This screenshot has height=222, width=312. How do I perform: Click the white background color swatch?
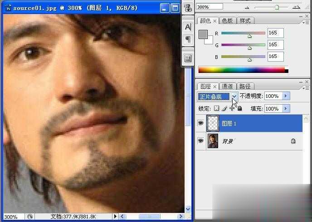click(210, 40)
